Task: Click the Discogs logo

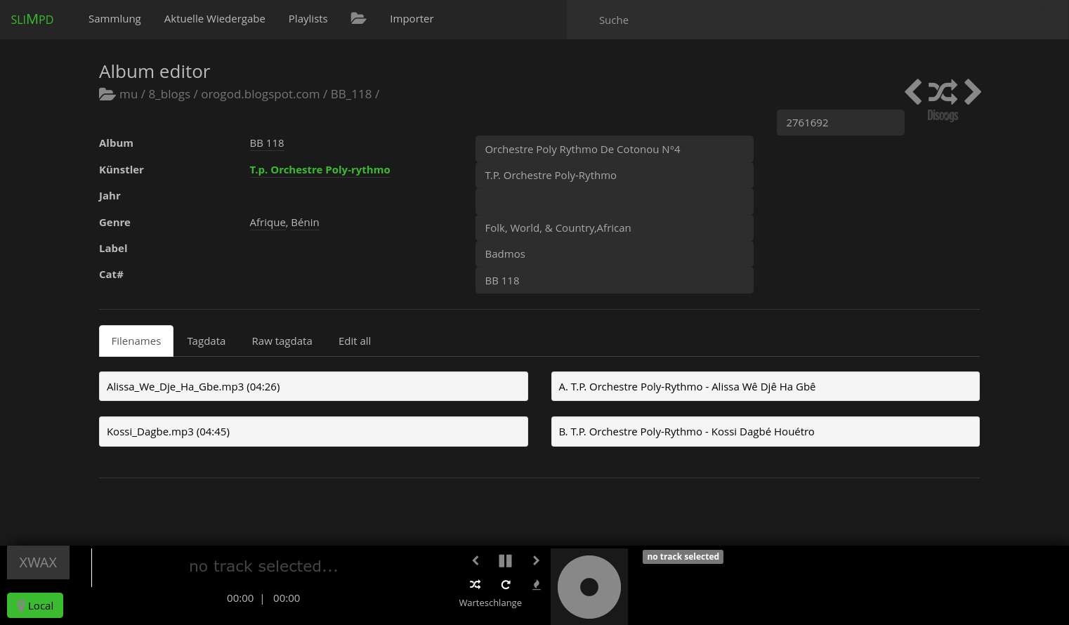Action: point(943,116)
